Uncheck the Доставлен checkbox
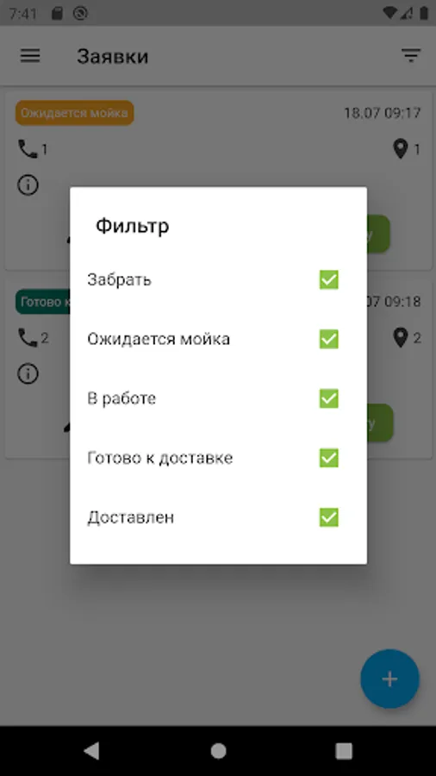The height and width of the screenshot is (776, 436). click(x=329, y=517)
